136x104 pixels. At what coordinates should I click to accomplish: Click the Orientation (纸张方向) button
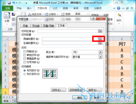[36, 14]
